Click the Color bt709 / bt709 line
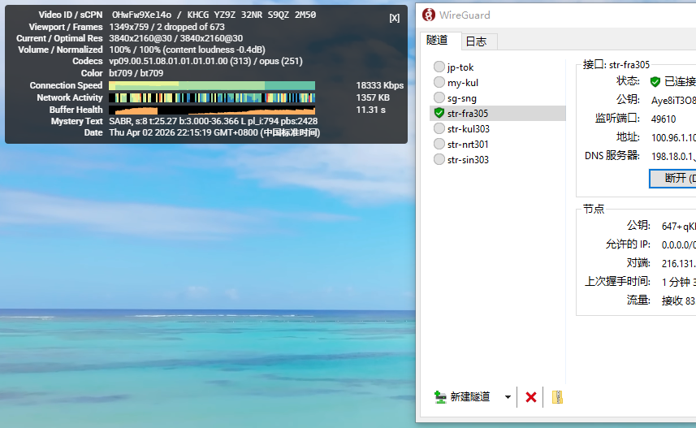 [x=136, y=73]
